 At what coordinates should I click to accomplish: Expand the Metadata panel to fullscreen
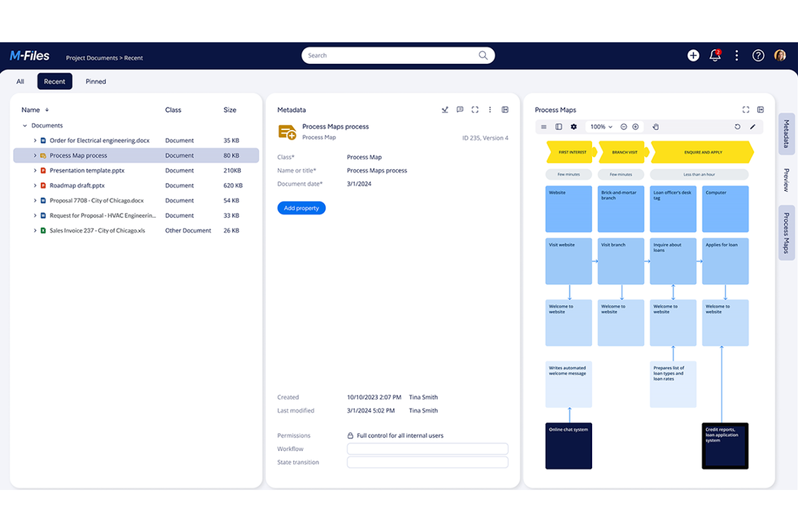[475, 109]
